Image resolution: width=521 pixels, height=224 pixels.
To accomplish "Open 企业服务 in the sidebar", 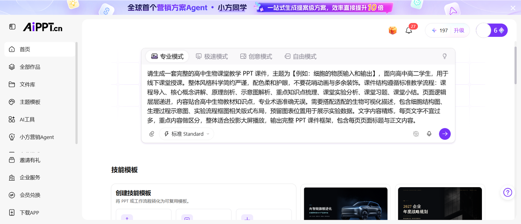I will [40, 177].
